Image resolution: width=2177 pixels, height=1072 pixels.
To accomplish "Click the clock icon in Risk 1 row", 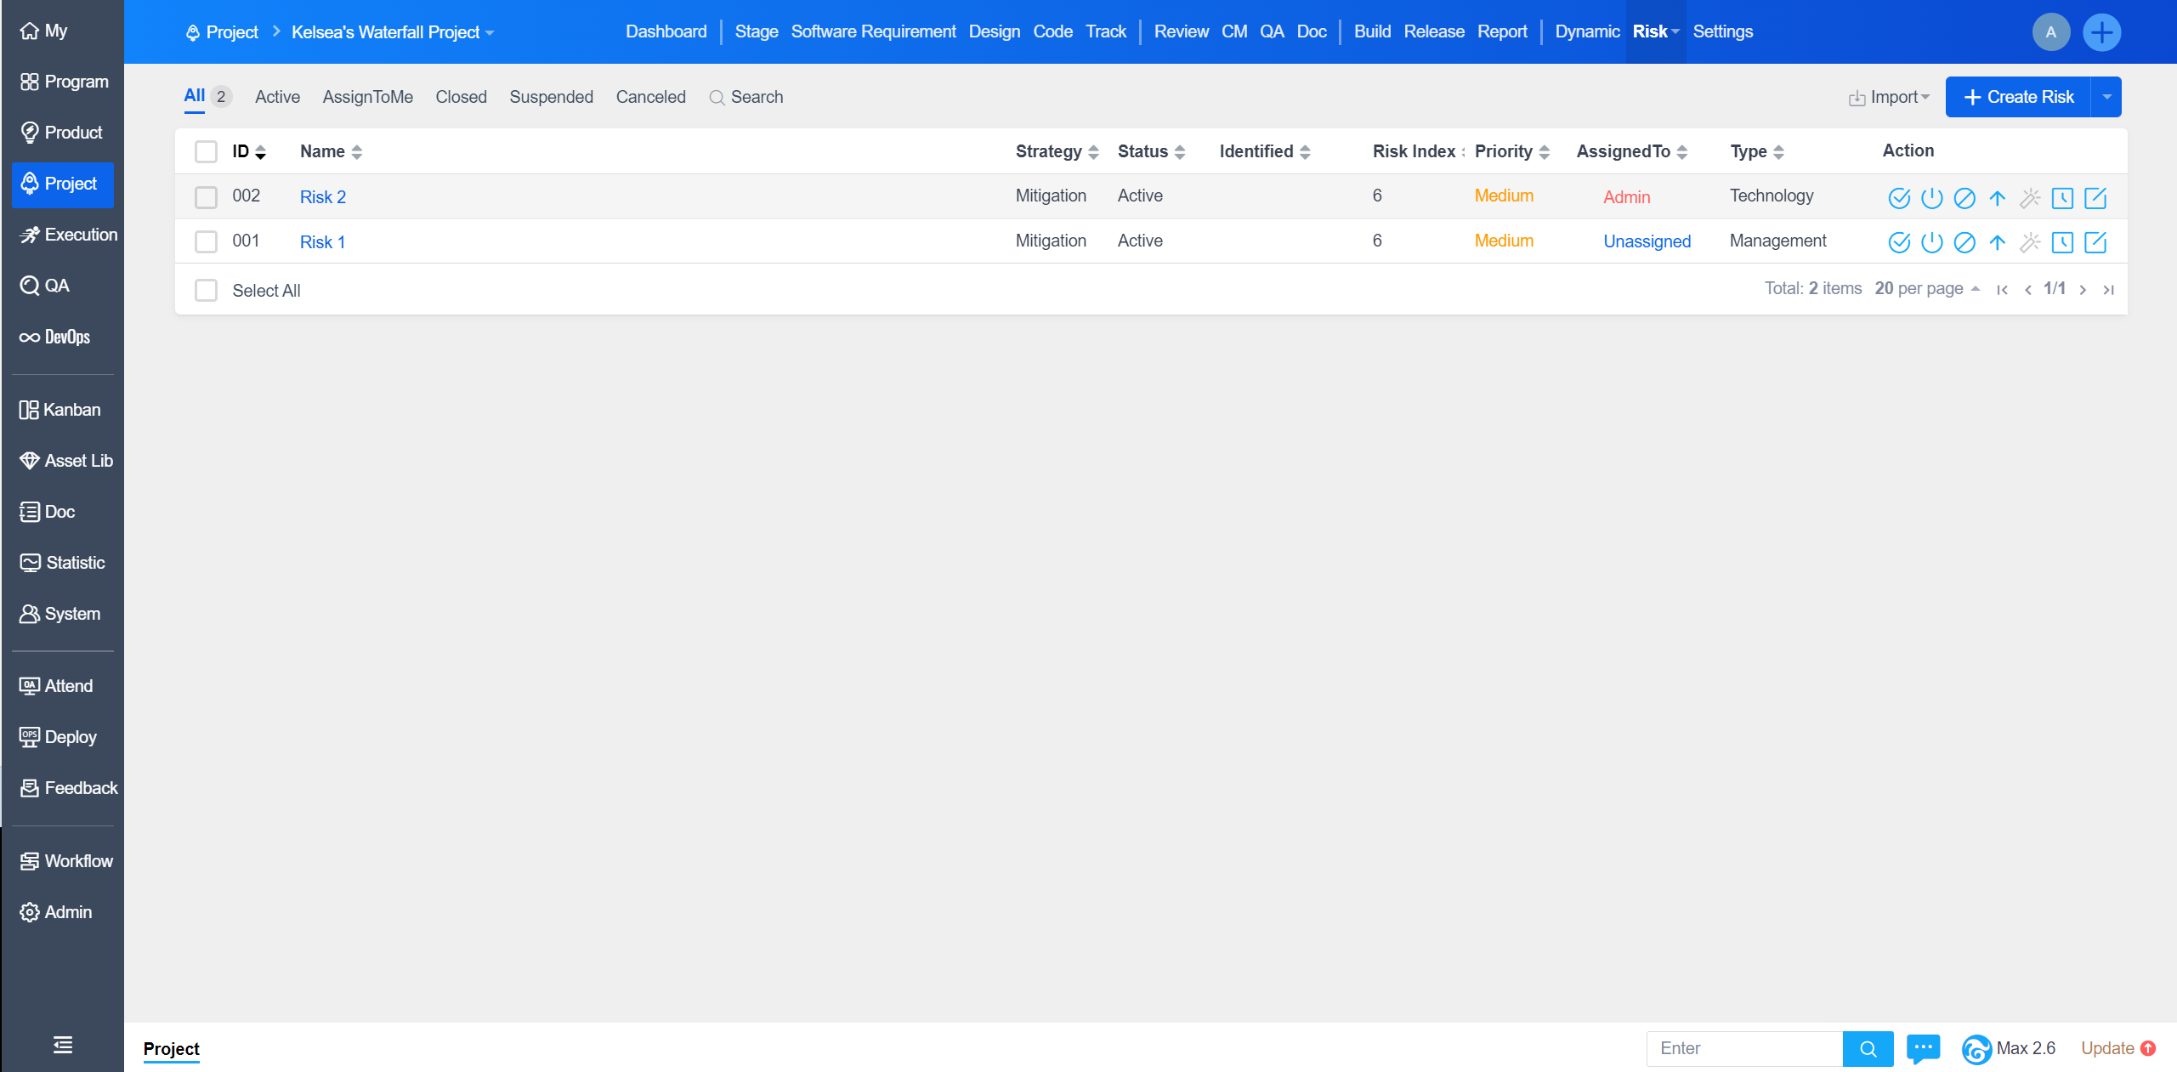I will click(2061, 242).
